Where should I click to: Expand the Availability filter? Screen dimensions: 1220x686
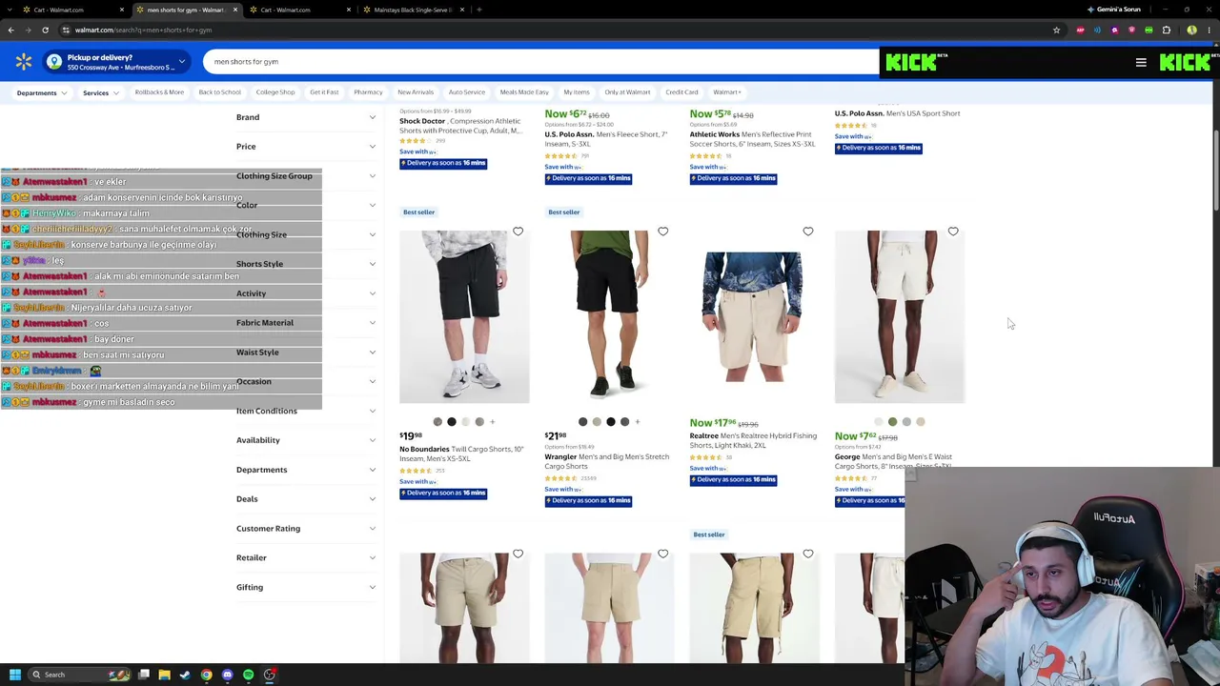(x=306, y=440)
